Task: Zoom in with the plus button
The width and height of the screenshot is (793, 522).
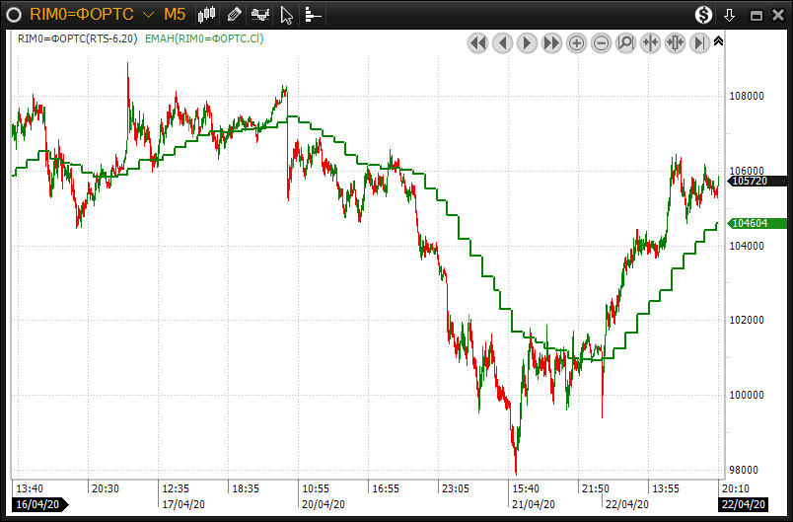Action: click(577, 42)
